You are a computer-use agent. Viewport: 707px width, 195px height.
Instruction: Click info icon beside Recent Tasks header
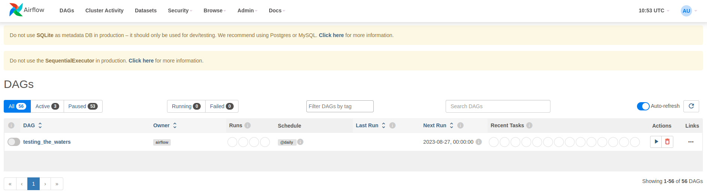click(x=529, y=125)
